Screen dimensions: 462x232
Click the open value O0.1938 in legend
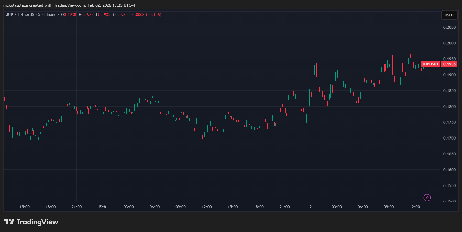(x=69, y=15)
